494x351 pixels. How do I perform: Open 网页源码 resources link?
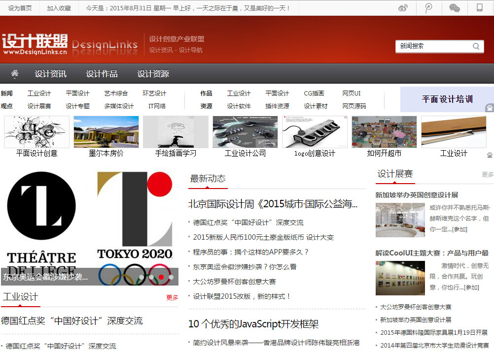coord(354,106)
